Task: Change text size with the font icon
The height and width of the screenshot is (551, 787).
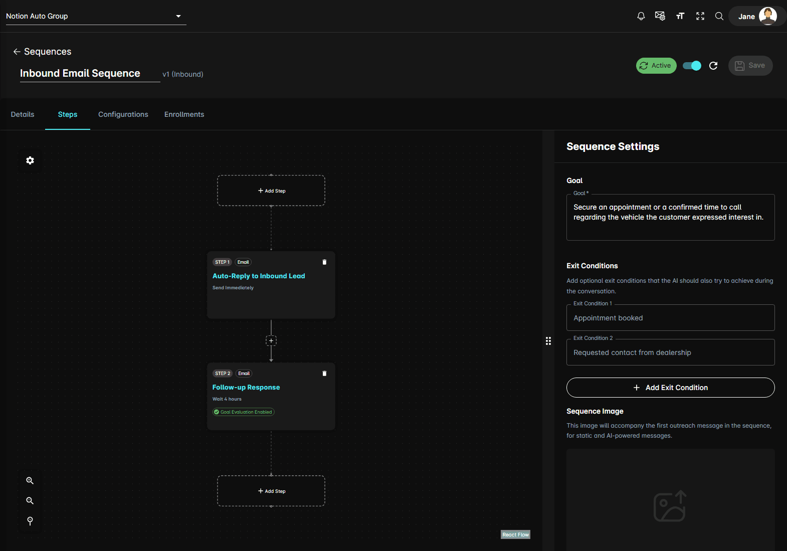Action: [680, 16]
